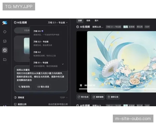Select the highlighted AI video sidebar icon
Screen dimensions: 156x125
(x=5, y=50)
